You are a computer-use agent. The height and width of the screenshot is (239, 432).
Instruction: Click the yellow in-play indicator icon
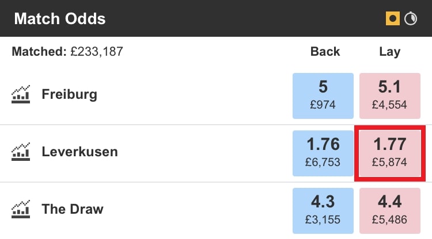point(393,19)
